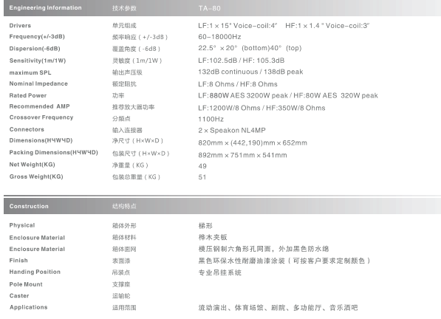Click '专业吊挂系统' value

[219, 272]
